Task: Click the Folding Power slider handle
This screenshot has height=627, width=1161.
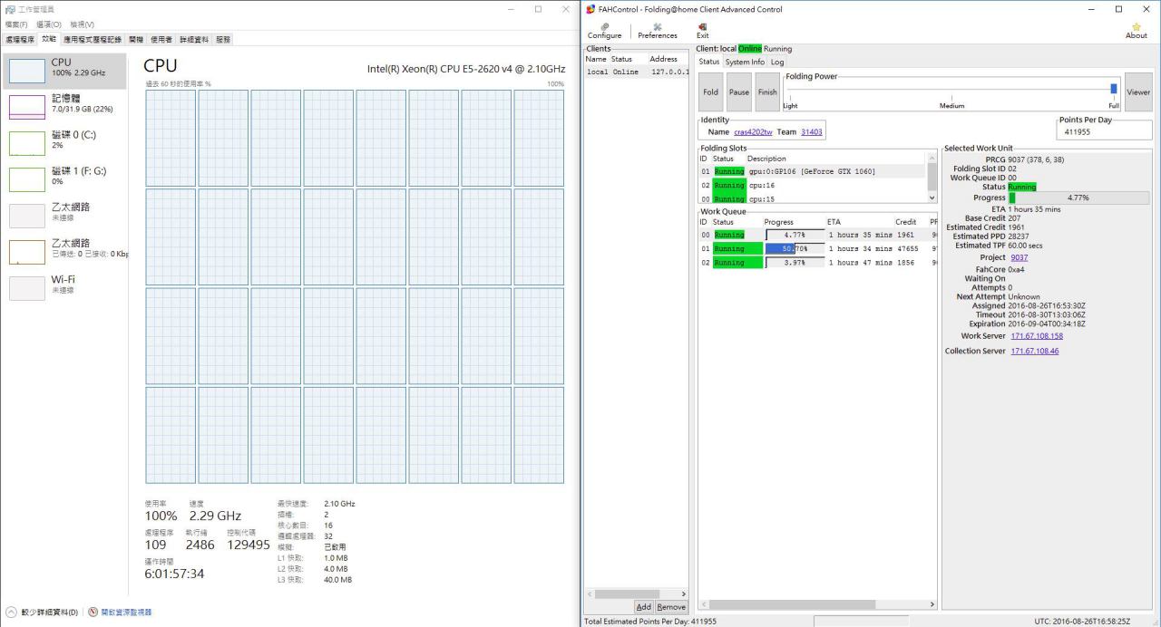Action: coord(1114,89)
